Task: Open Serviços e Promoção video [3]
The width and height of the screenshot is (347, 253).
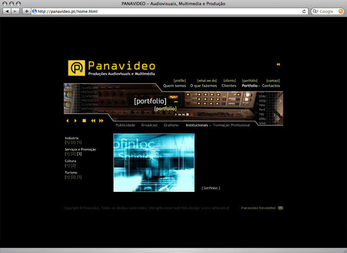Action: click(79, 154)
